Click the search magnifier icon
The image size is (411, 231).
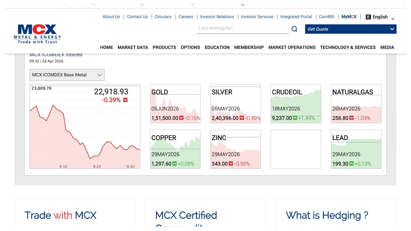tap(294, 29)
